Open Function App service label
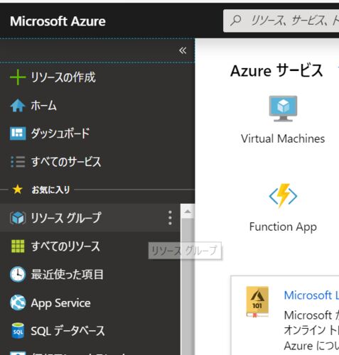Screen dimensions: 339x355 [283, 227]
